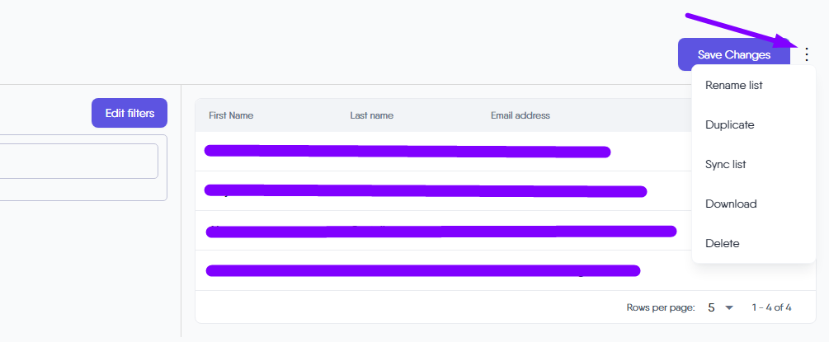Select Rename list from the menu
Viewport: 829px width, 342px height.
point(734,85)
